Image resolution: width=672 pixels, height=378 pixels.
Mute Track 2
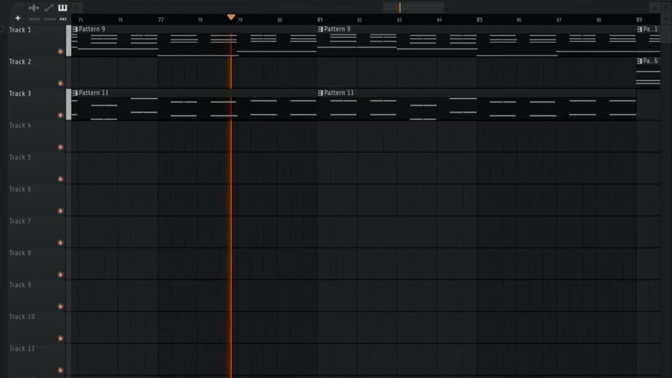pyautogui.click(x=60, y=83)
